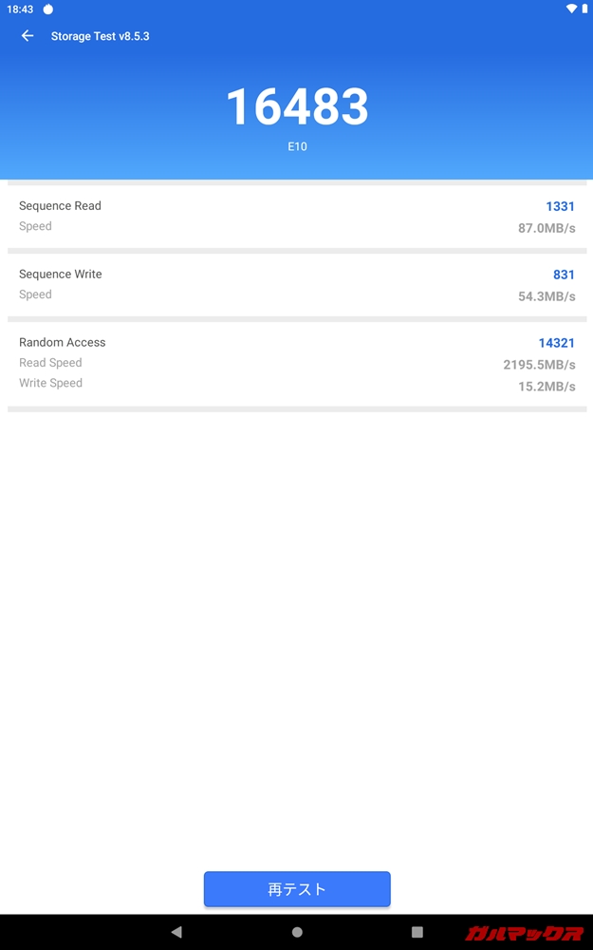Viewport: 593px width, 950px height.
Task: Tap the Random Access row
Action: pos(297,363)
